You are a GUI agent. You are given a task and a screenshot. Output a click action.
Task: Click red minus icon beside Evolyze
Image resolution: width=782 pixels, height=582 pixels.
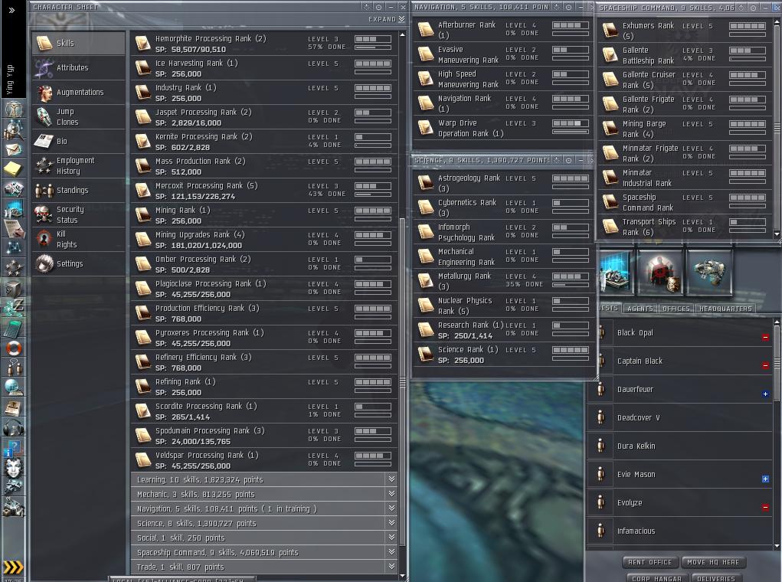pyautogui.click(x=765, y=507)
